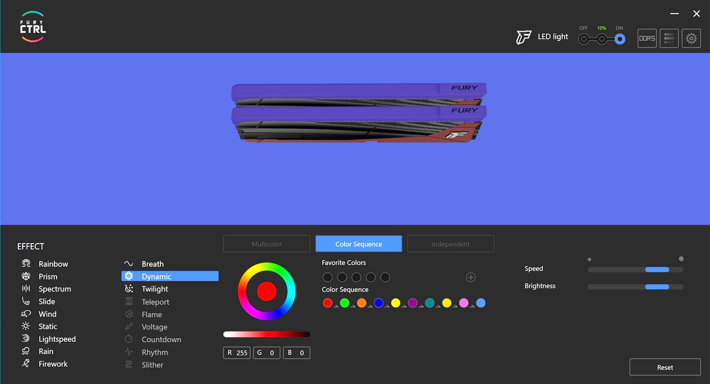Select the red swatch in Color Sequence

pyautogui.click(x=327, y=302)
